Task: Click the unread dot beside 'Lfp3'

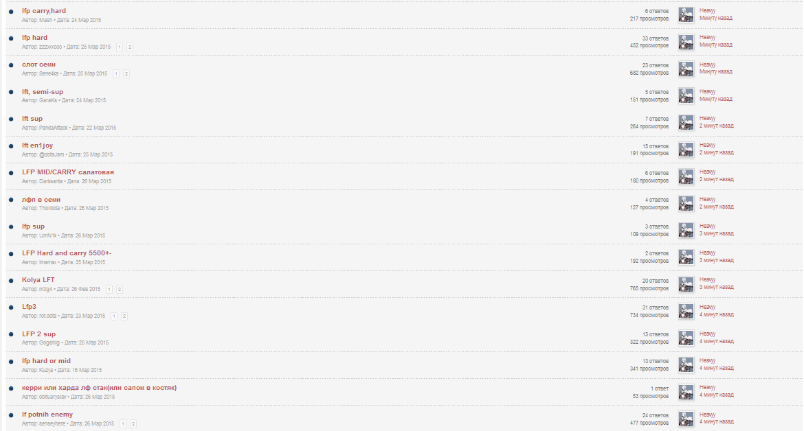Action: pos(11,307)
